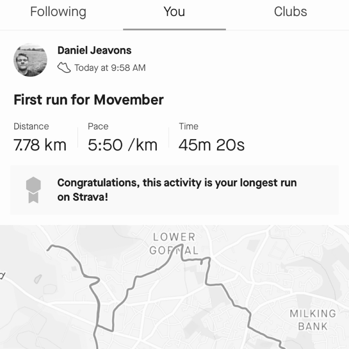
Task: Click the running shoe activity icon
Action: pos(64,67)
